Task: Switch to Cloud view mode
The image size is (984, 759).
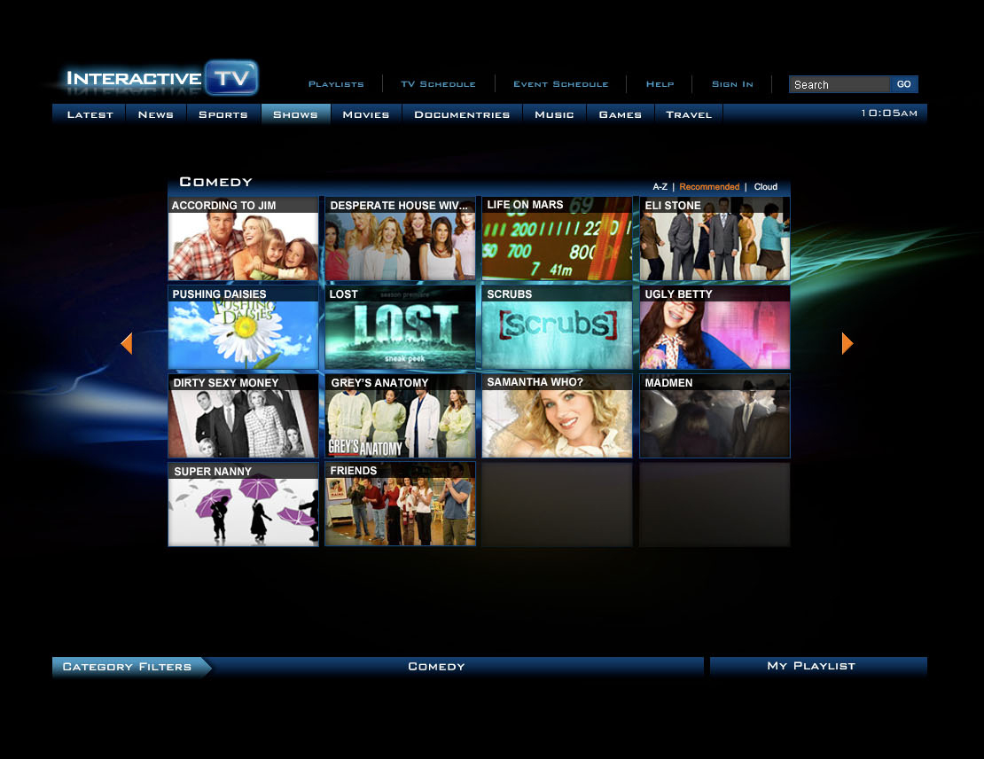Action: (765, 186)
